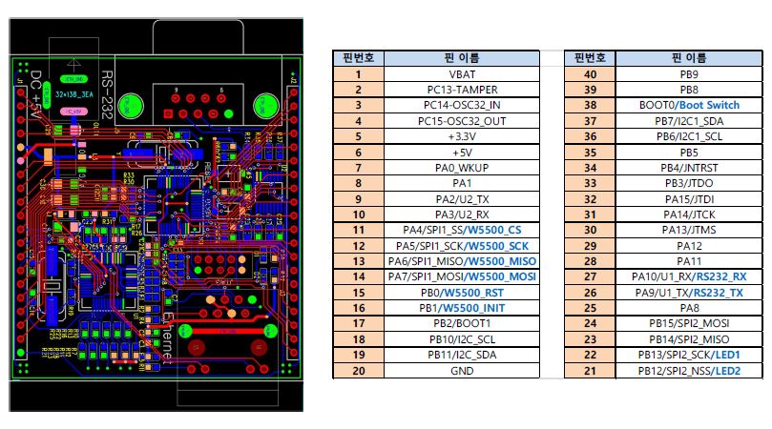Select the PB5 pin cell
772x429 pixels.
(689, 153)
